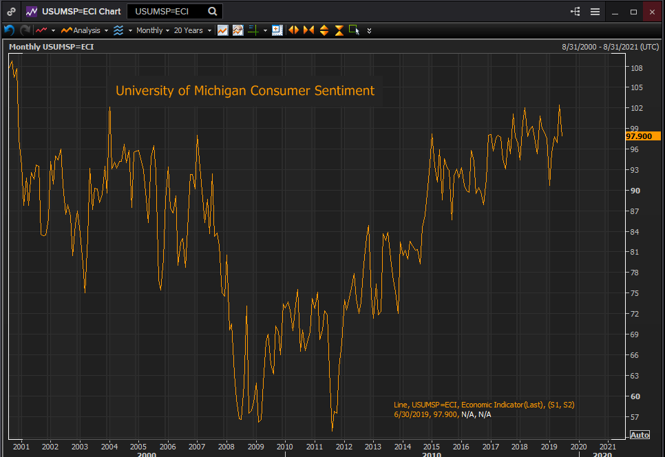This screenshot has height=457, width=665.
Task: Show more toolbar options chevron
Action: coord(370,30)
